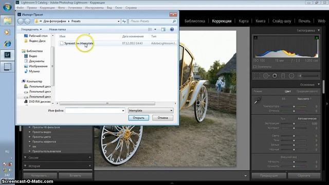Image resolution: width=329 pixels, height=185 pixels.
Task: Refresh the Presets folder listing
Action: [124, 21]
